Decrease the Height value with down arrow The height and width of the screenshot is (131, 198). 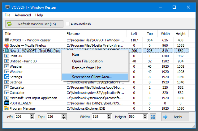(x=145, y=118)
